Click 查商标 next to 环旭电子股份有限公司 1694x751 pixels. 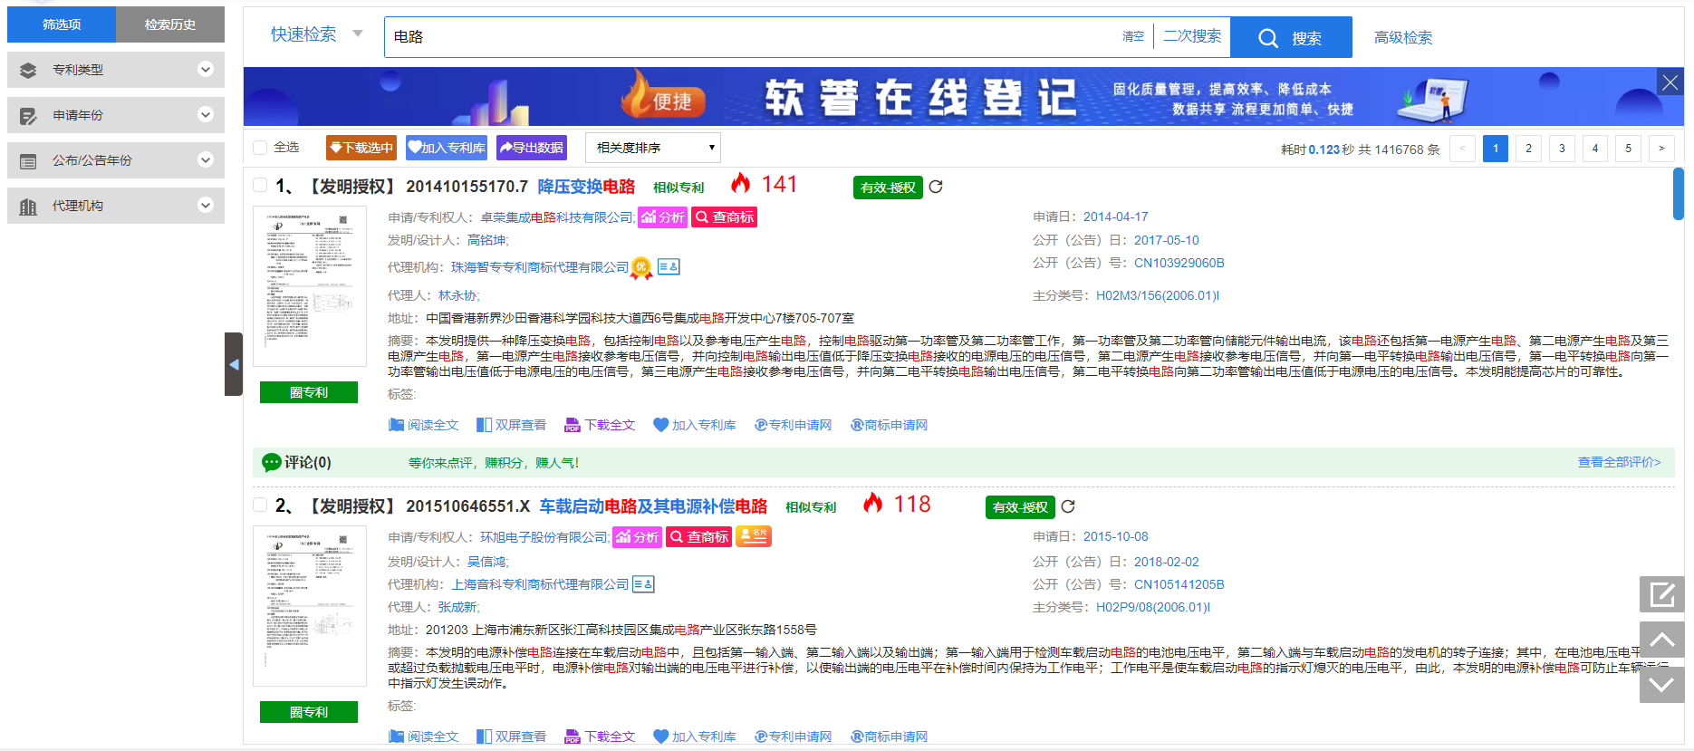coord(698,537)
